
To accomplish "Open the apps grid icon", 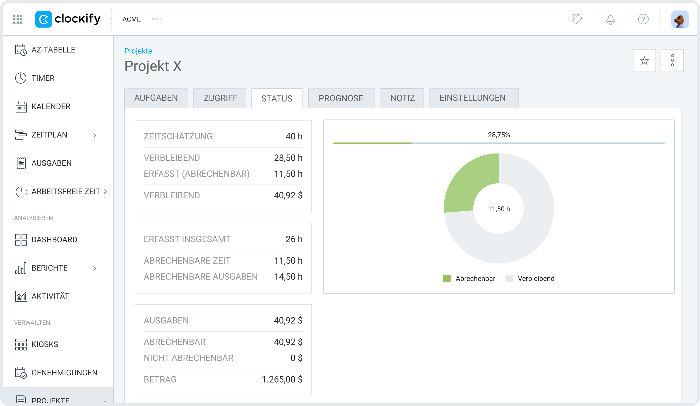I will click(17, 19).
